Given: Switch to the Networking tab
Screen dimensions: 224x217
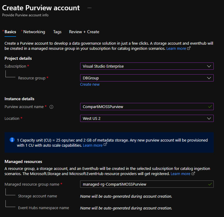Looking at the screenshot, I should [34, 32].
